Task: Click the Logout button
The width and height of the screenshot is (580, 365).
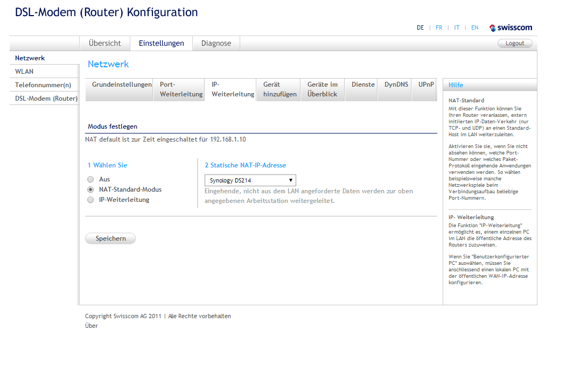Action: [x=515, y=43]
